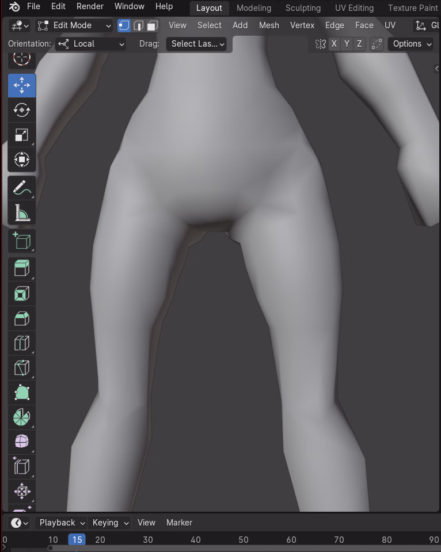Open the Add menu
This screenshot has height=552, width=441.
tap(240, 25)
